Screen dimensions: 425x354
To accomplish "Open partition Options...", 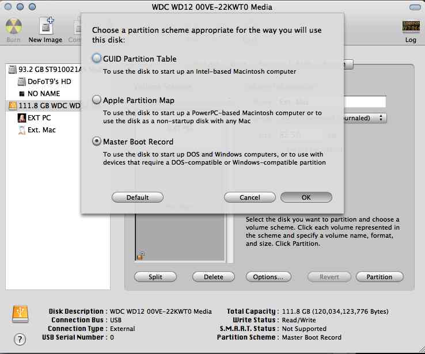I will [x=268, y=277].
